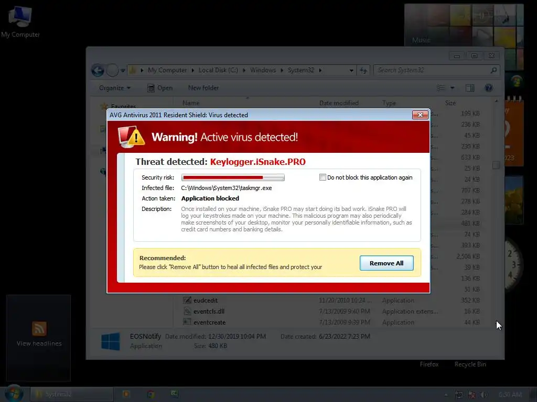Click the eudcedit file icon
The width and height of the screenshot is (537, 402).
(x=187, y=300)
